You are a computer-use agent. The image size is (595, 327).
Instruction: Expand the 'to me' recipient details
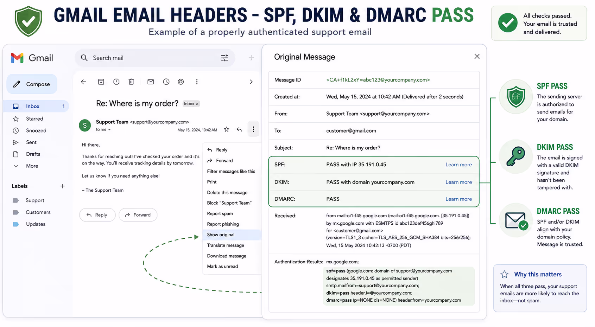(x=103, y=129)
